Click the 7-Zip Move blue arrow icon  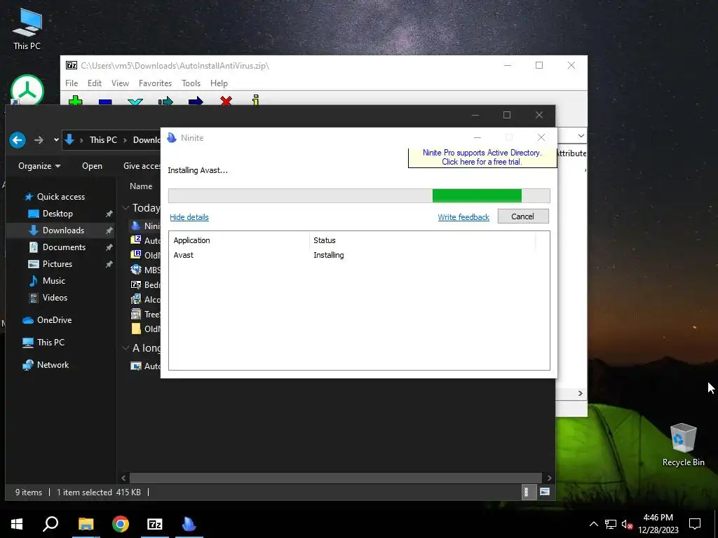coord(196,101)
